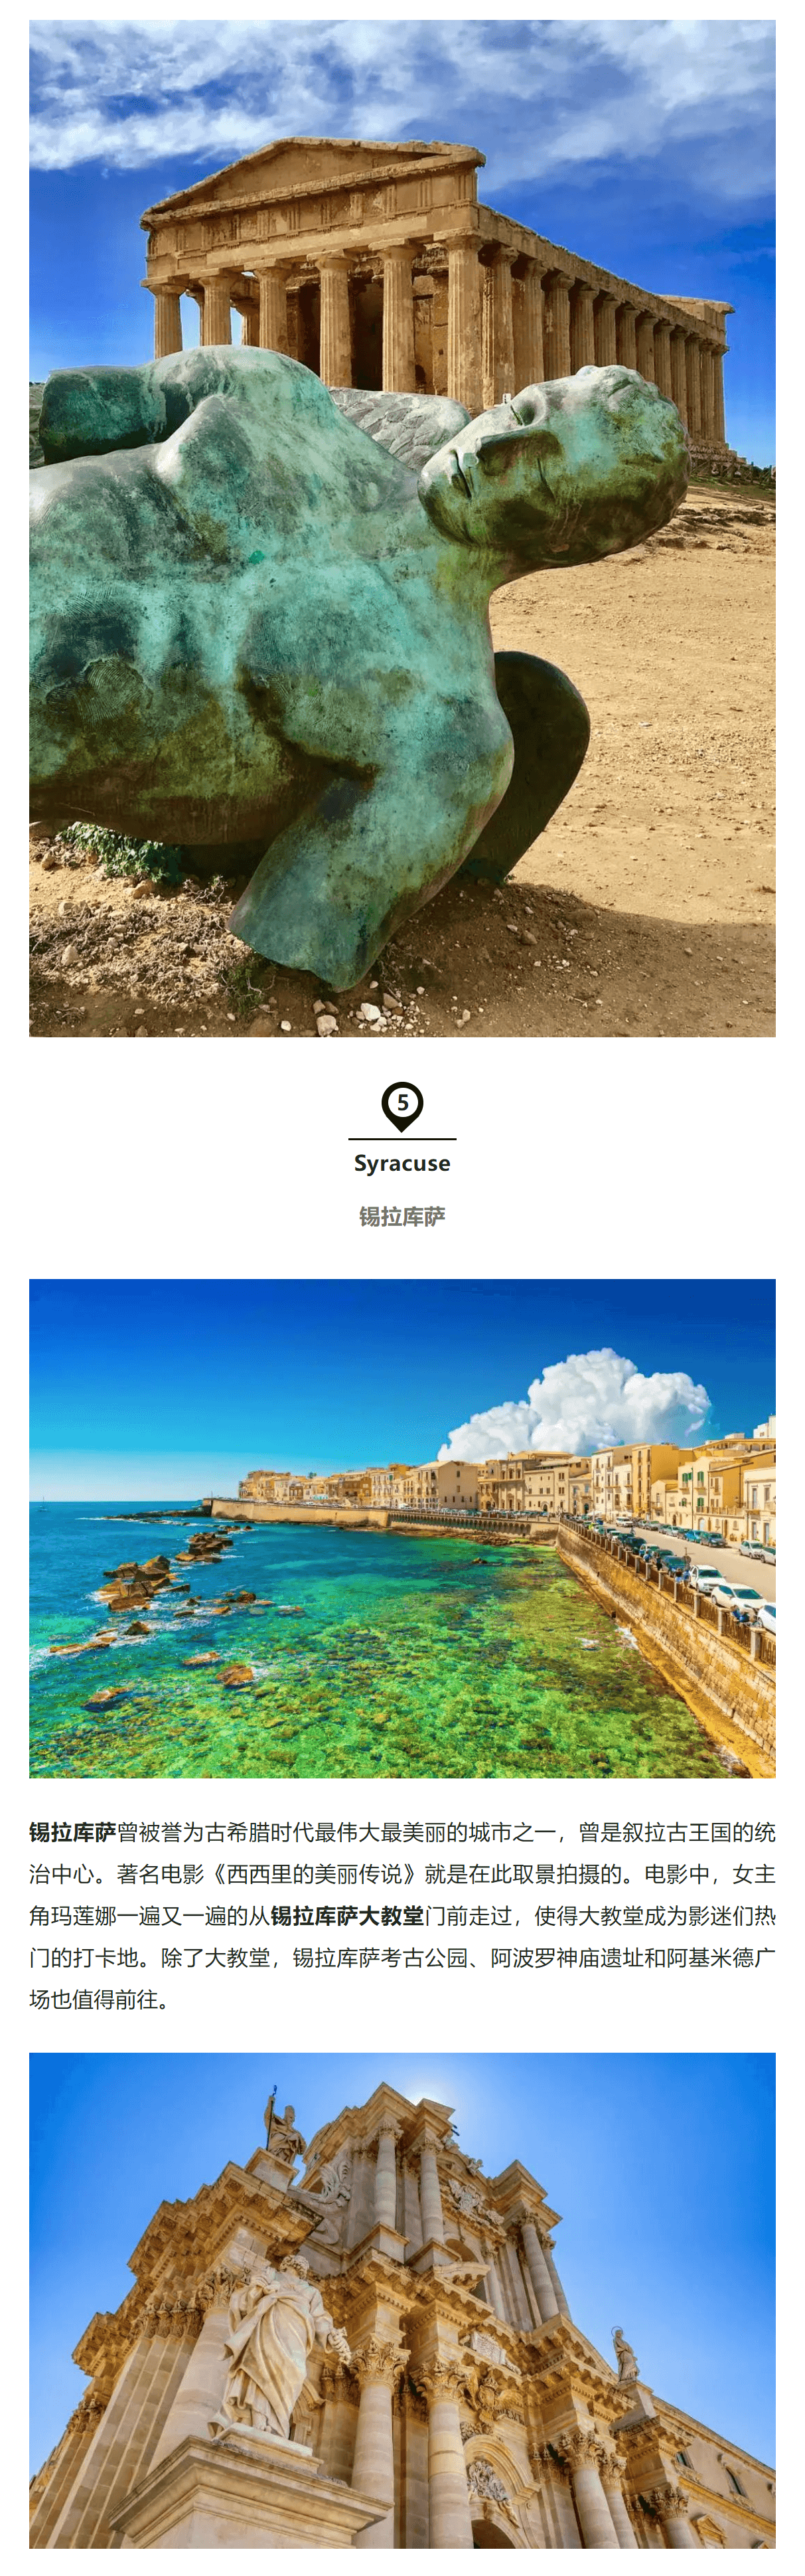Click the bold 锡拉库萨大教堂 text

tap(348, 1916)
